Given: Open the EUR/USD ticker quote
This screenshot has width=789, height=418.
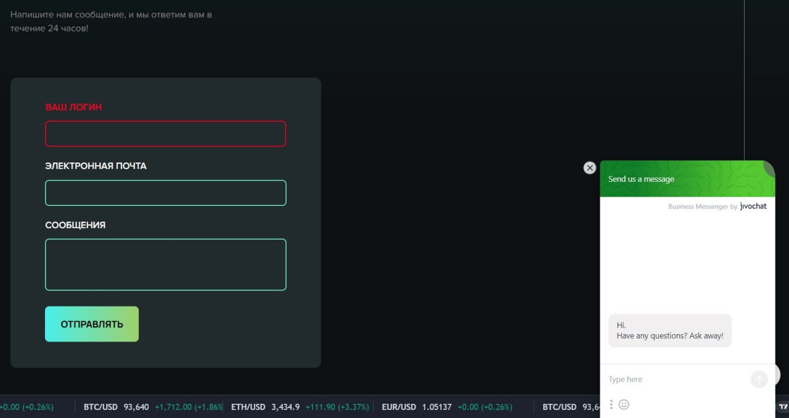Looking at the screenshot, I should click(448, 407).
